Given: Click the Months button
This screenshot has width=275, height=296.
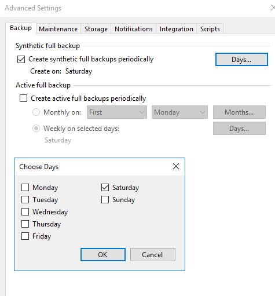Looking at the screenshot, I should tap(239, 112).
